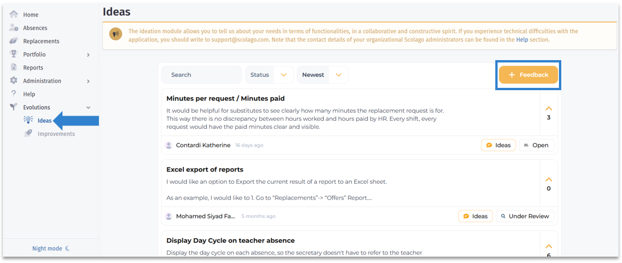622x263 pixels.
Task: Select Improvements under Evolutions
Action: pyautogui.click(x=56, y=134)
